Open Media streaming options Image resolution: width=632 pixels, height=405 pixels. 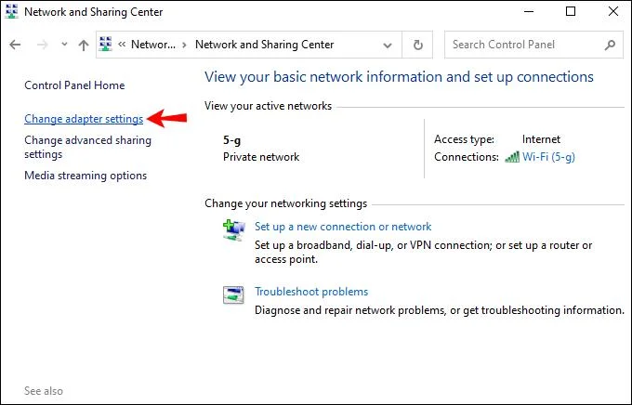[x=86, y=176]
